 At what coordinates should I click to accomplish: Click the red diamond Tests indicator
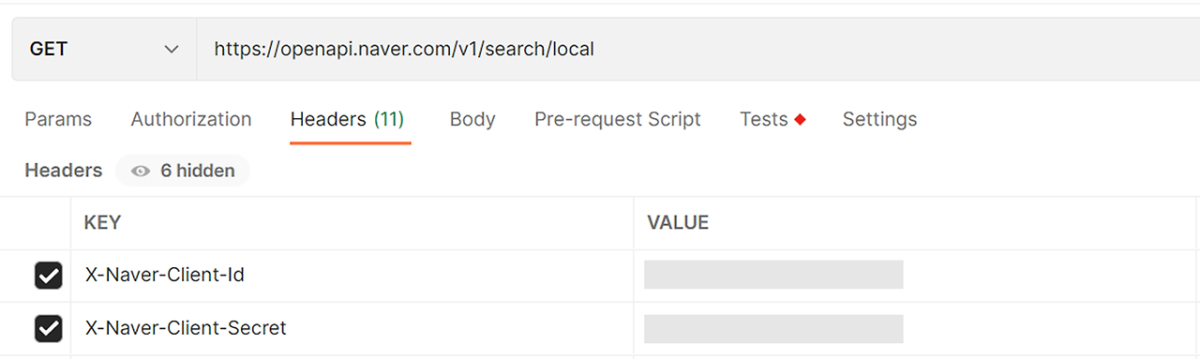click(x=800, y=119)
